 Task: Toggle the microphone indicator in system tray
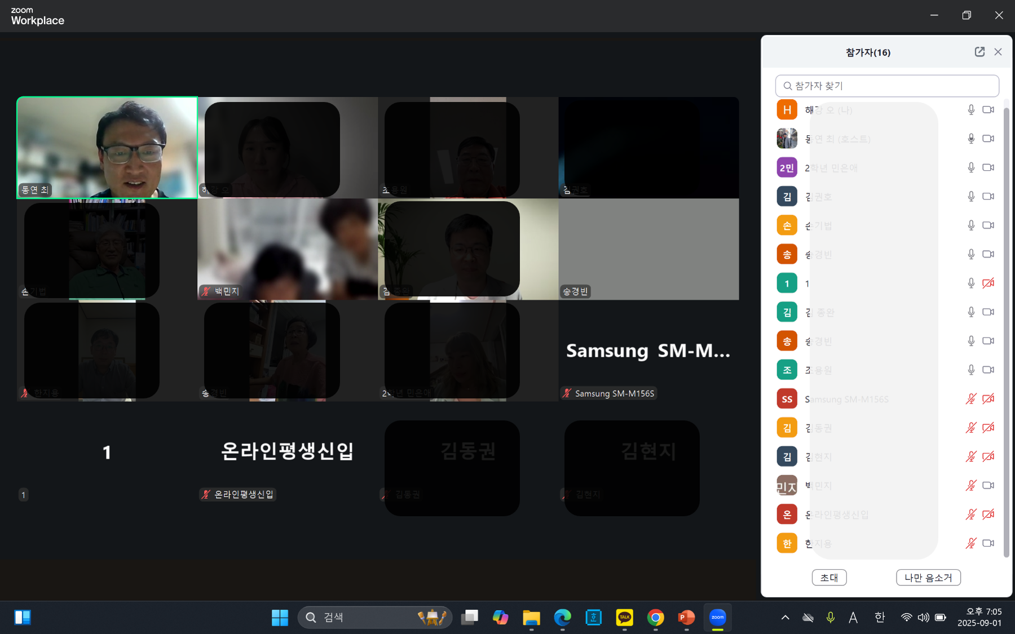(830, 618)
